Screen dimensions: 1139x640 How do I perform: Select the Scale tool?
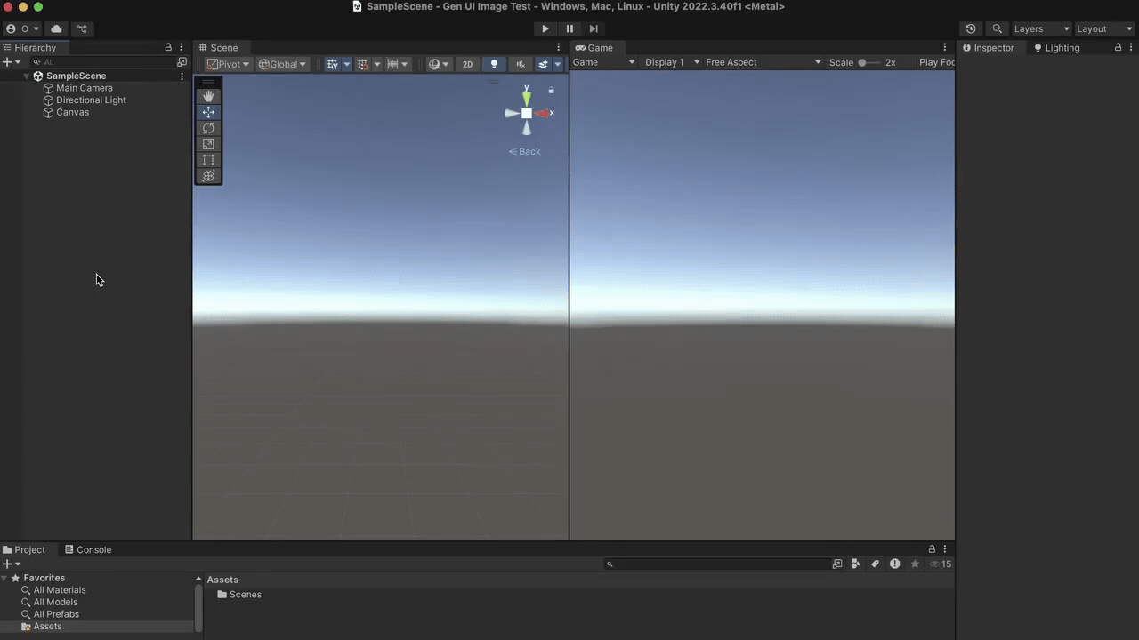click(207, 144)
